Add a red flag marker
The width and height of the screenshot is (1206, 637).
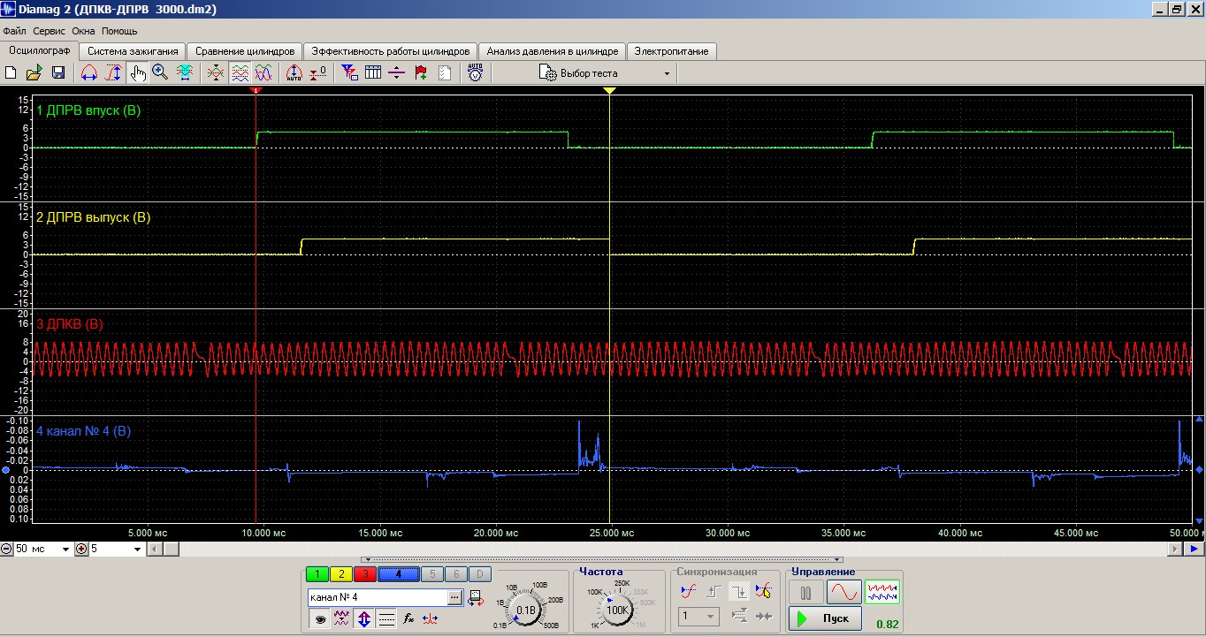point(421,73)
